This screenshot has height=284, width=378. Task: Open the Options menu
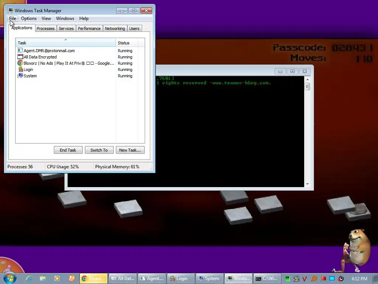(29, 18)
